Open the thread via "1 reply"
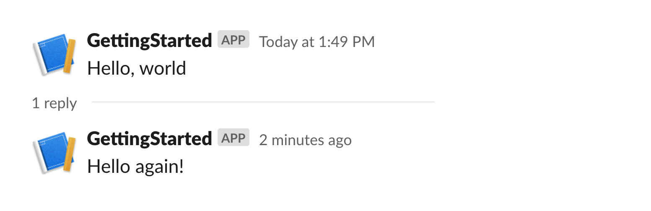651x211 pixels. 54,103
